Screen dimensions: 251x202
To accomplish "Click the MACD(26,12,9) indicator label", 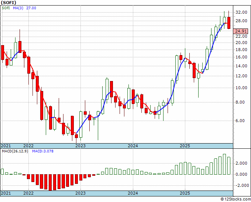I will point(15,151).
